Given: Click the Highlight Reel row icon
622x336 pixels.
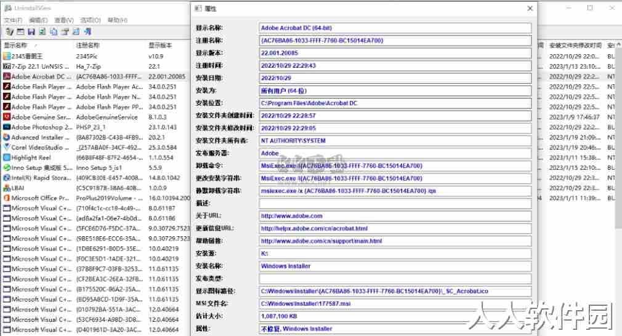Looking at the screenshot, I should click(x=6, y=158).
